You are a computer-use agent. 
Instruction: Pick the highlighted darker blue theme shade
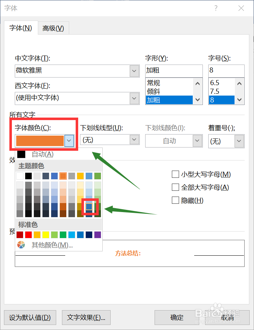[x=89, y=207]
